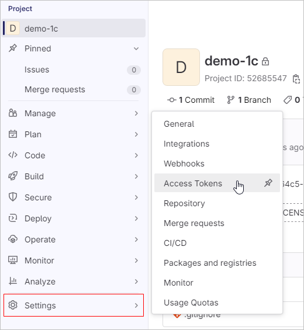Click the demo-1c project avatar
Screen dimensions: 304x330
[x=181, y=67]
